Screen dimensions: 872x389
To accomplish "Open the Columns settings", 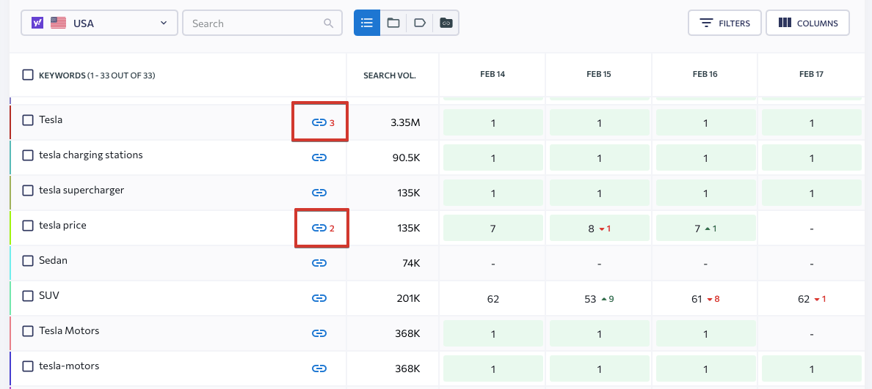I will click(807, 23).
